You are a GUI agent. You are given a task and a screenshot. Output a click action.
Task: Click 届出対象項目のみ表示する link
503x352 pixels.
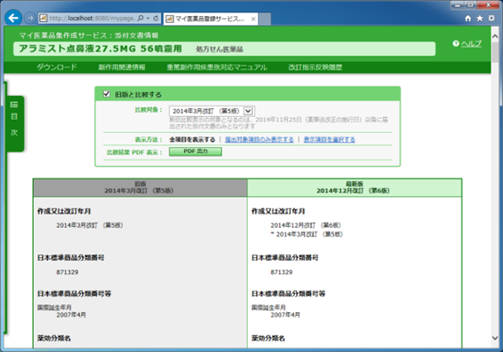pos(259,139)
